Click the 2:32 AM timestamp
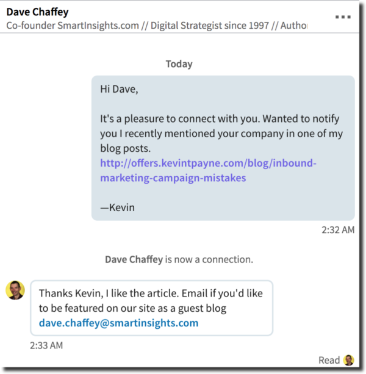 point(338,230)
